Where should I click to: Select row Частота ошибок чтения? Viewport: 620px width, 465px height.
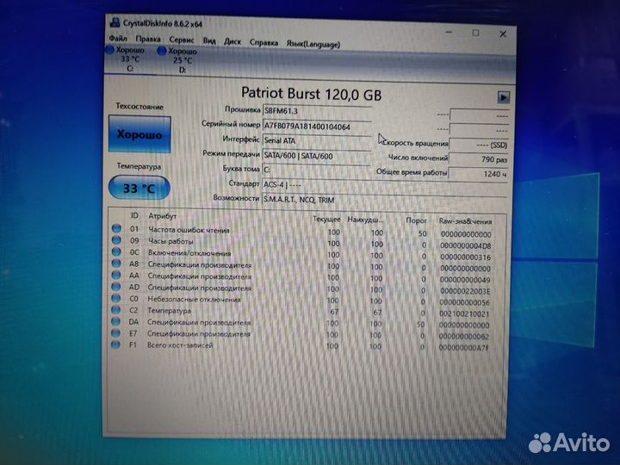point(302,231)
